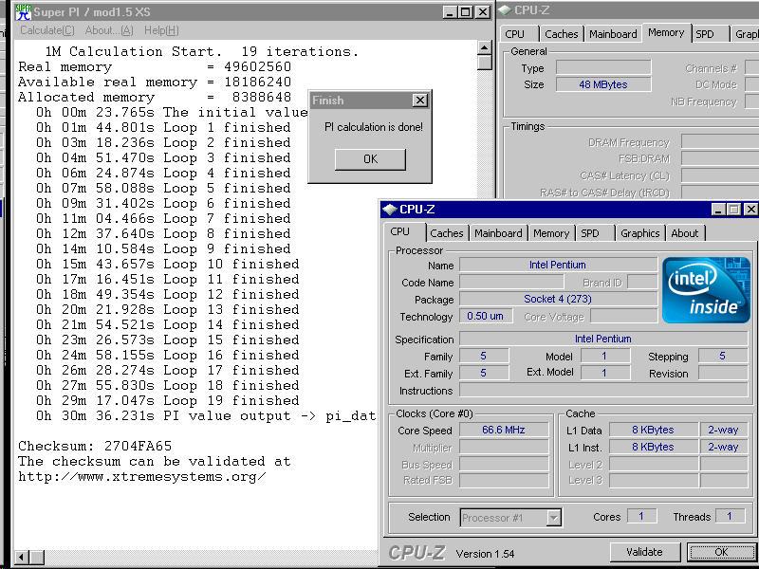This screenshot has width=759, height=569.
Task: Click the L1 Inst. 8 KBytes value
Action: click(x=653, y=447)
